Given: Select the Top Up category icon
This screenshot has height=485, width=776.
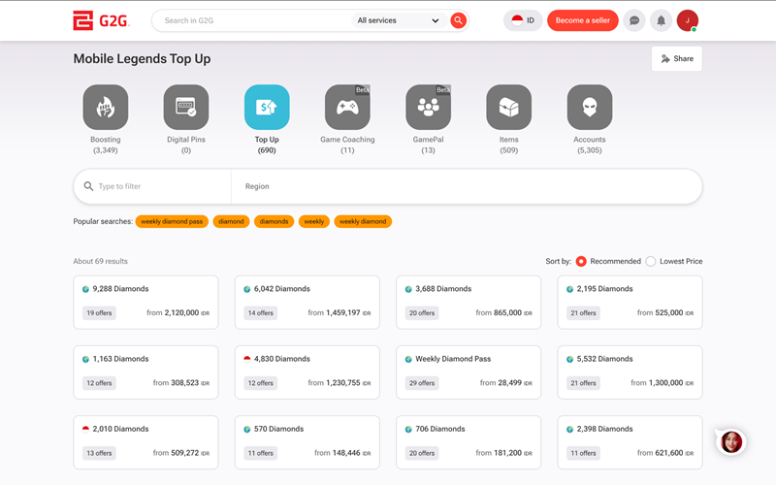Looking at the screenshot, I should click(267, 107).
